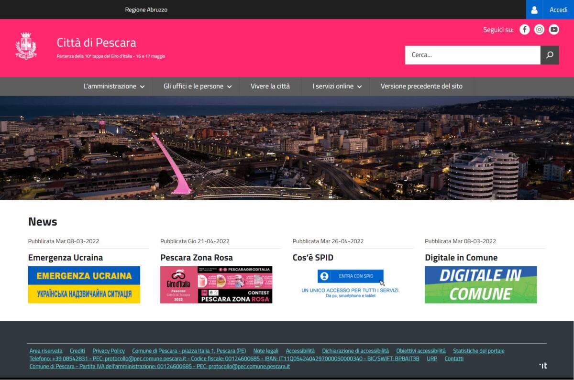The height and width of the screenshot is (380, 574).
Task: Click 'Pubblicata Mar 26-04-2022' date text
Action: pos(328,241)
